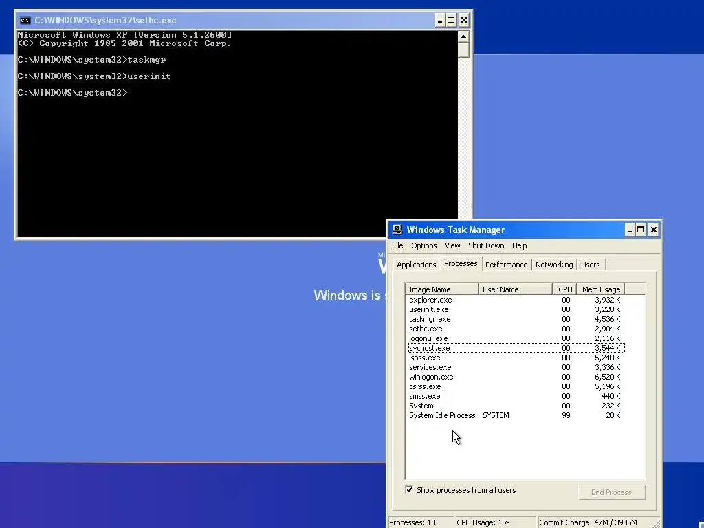Sort by Mem Usage column header

[x=601, y=289]
